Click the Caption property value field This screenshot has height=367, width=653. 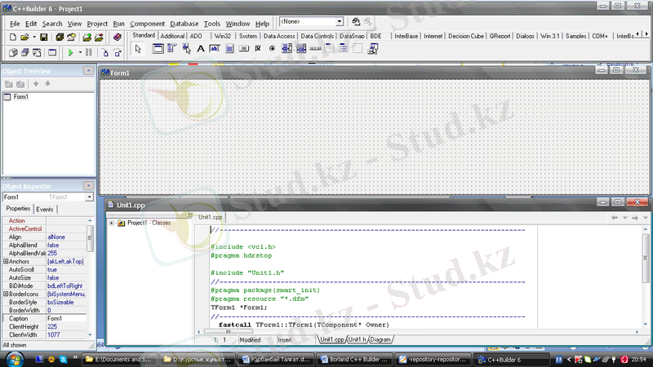click(x=66, y=318)
